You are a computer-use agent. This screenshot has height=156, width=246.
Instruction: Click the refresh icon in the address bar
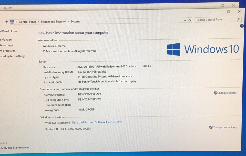[x=189, y=20]
